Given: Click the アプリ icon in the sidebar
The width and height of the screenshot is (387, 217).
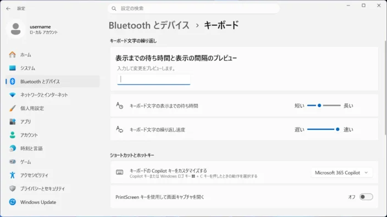Looking at the screenshot, I should pyautogui.click(x=12, y=122).
